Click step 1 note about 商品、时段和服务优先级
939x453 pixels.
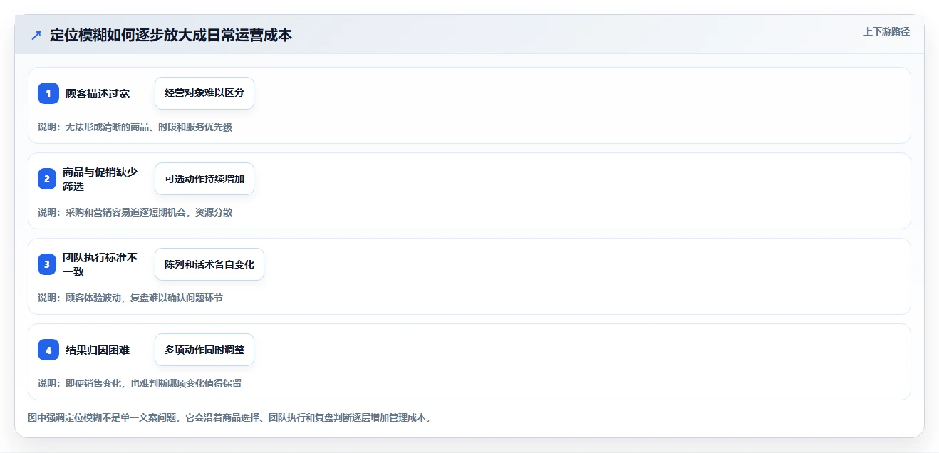(135, 127)
